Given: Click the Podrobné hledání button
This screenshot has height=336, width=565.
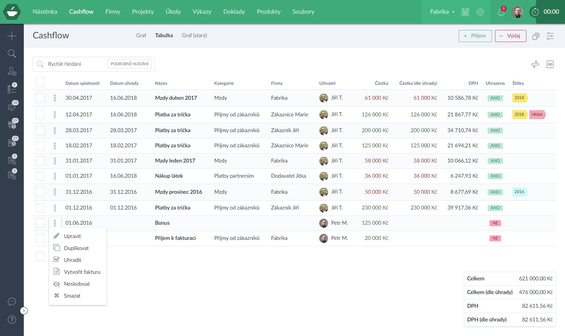Looking at the screenshot, I should tap(129, 64).
